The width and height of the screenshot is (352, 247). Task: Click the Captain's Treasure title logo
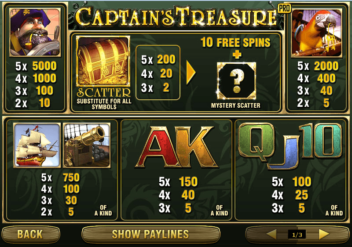pyautogui.click(x=176, y=17)
